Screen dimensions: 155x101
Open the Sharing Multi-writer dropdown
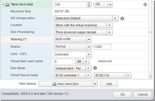click(73, 40)
